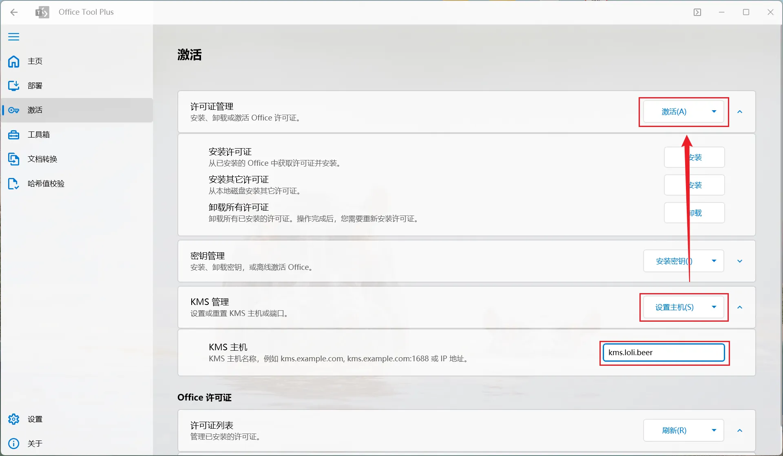Go back with the arrow icon
Image resolution: width=783 pixels, height=456 pixels.
[x=14, y=12]
